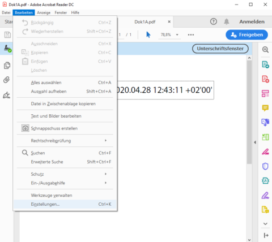The width and height of the screenshot is (272, 242).
Task: Click the Anmelden sign-in link
Action: (252, 21)
